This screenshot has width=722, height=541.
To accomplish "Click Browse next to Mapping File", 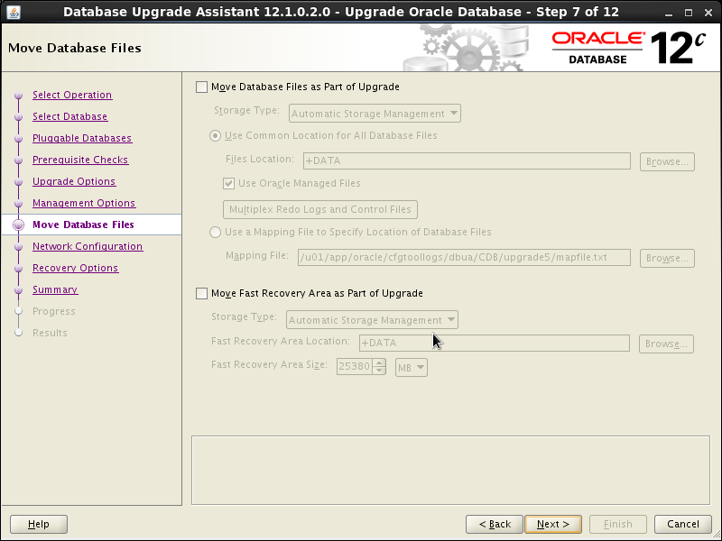I will tap(667, 258).
